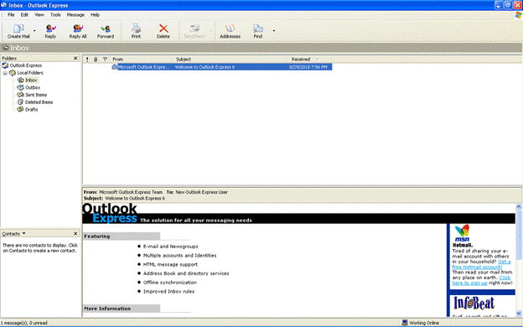Delete the selected email
The image size is (523, 327).
(163, 31)
